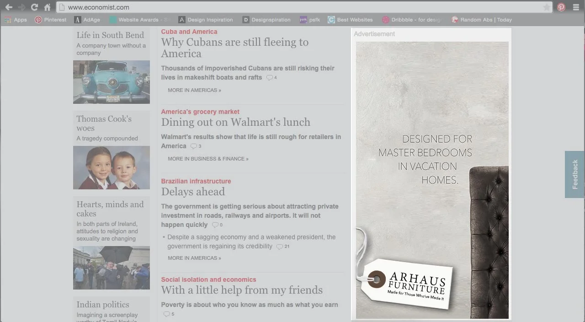
Task: Open 'Why Cubans are still fleeing' headline
Action: point(234,48)
